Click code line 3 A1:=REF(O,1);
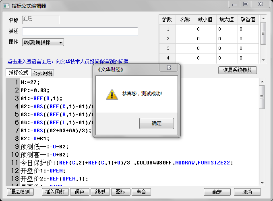 tap(41, 98)
